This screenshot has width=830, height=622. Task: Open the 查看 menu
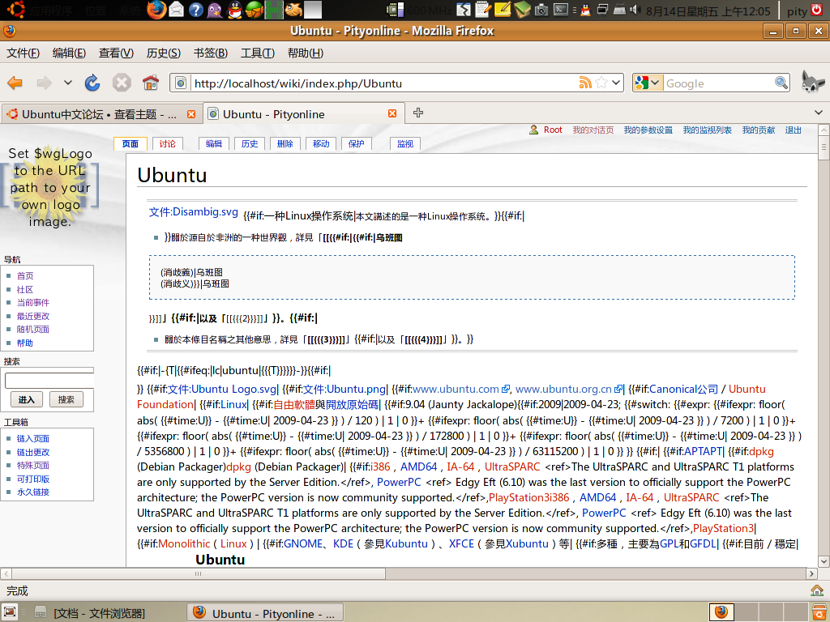pyautogui.click(x=116, y=53)
